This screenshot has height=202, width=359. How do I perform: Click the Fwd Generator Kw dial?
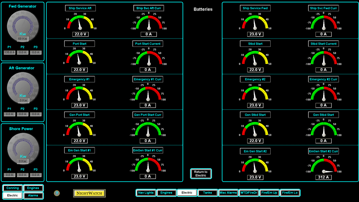pos(23,26)
